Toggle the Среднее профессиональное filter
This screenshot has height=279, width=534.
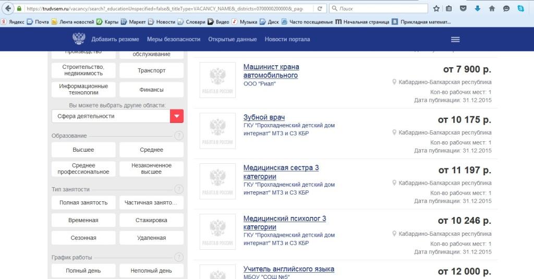pyautogui.click(x=83, y=168)
